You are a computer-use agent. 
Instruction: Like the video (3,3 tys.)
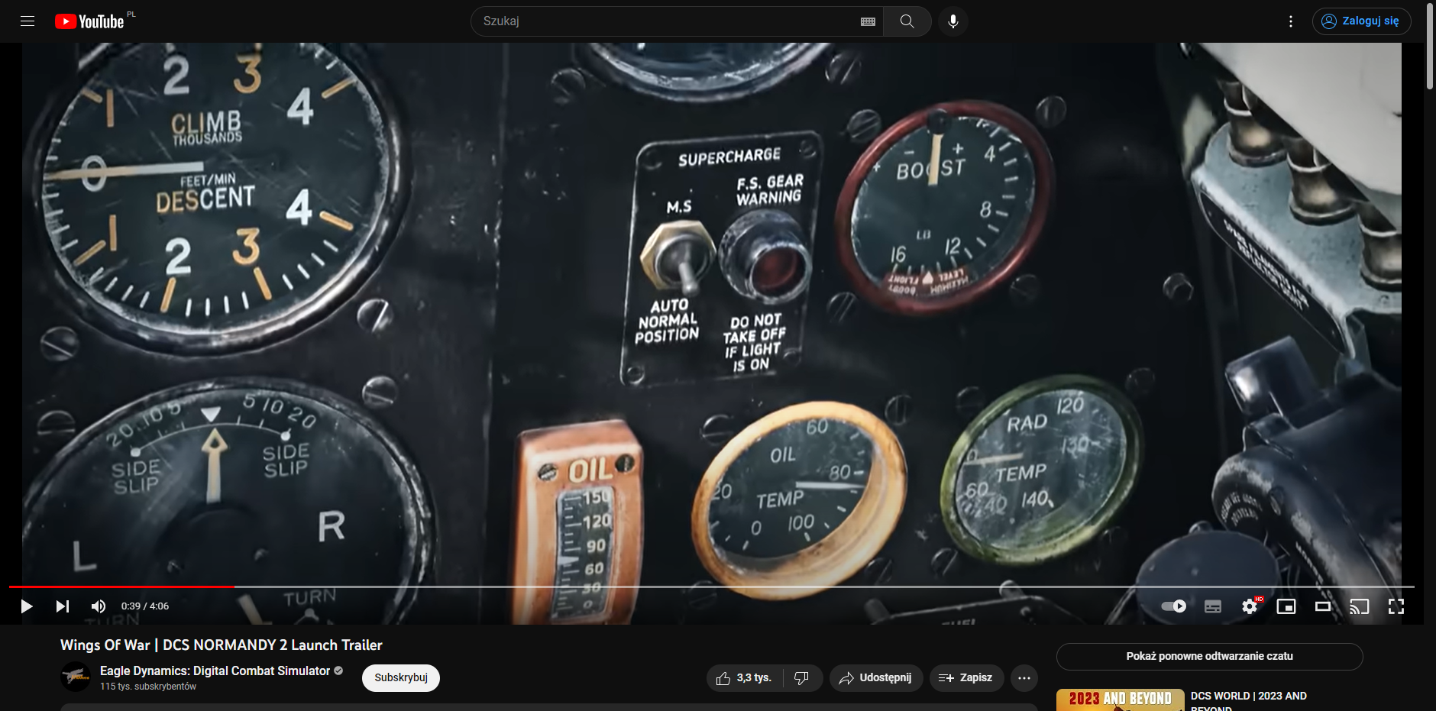pos(744,678)
